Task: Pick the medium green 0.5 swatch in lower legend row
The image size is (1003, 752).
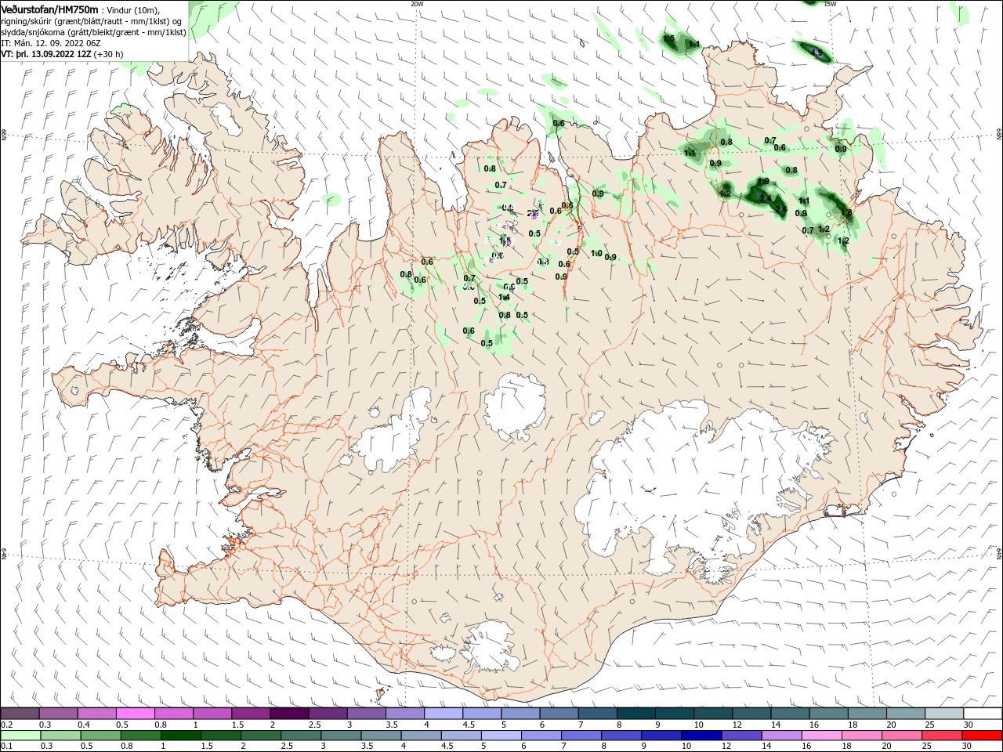Action: (x=101, y=736)
